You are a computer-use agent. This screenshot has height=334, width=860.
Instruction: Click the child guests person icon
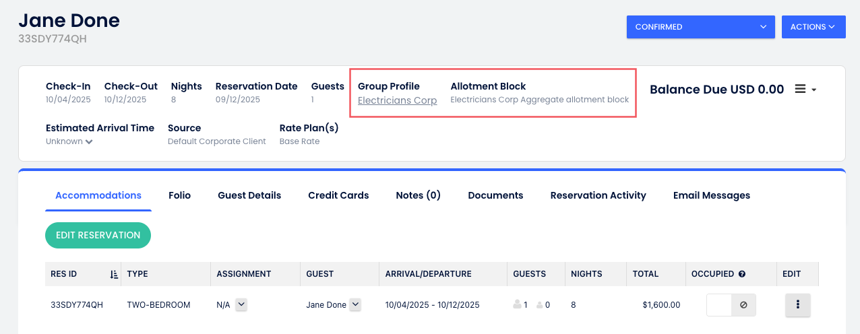539,305
